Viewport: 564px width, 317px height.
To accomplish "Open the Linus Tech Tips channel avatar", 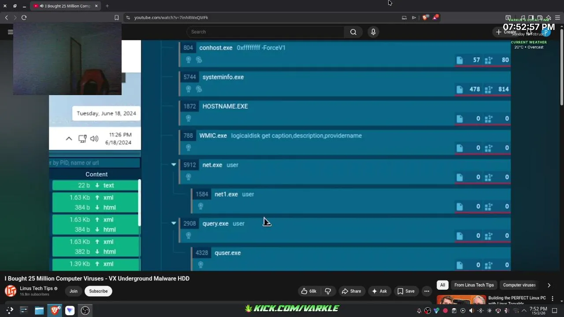I will 11,291.
